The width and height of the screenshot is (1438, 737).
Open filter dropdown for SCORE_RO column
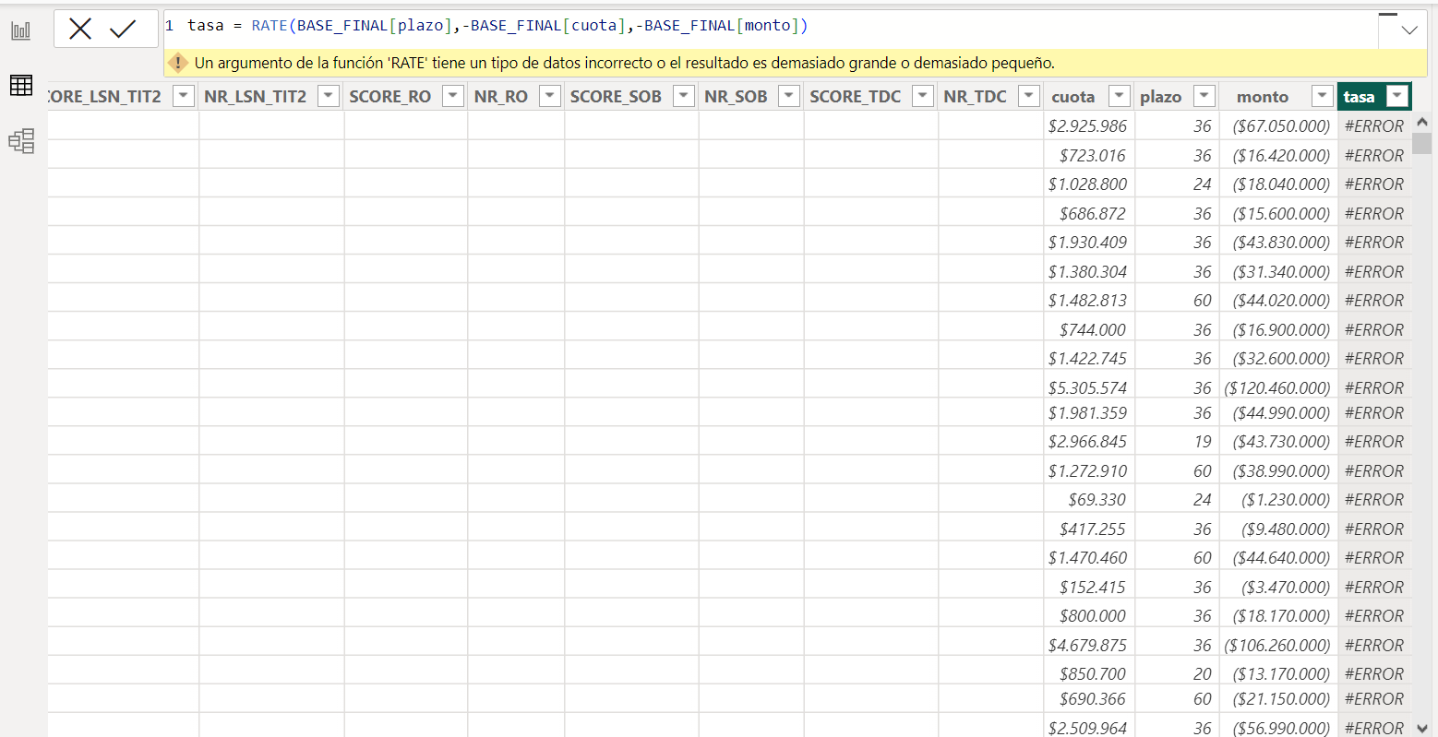[452, 96]
